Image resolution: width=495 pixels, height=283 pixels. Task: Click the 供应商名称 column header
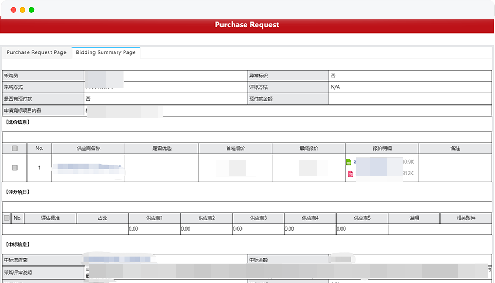click(89, 148)
